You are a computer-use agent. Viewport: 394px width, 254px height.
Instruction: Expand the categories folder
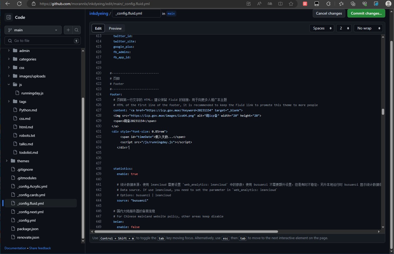point(9,59)
